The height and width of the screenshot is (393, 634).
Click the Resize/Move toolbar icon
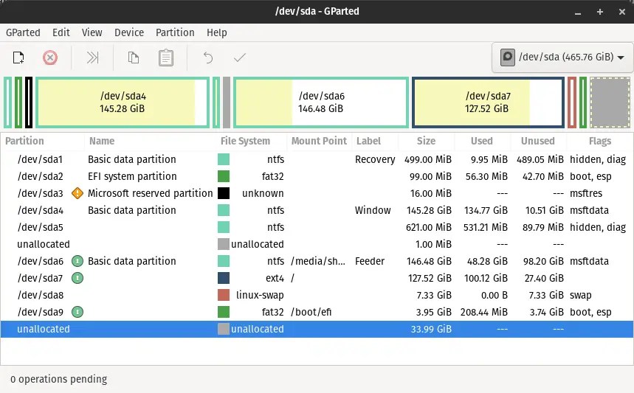click(92, 58)
